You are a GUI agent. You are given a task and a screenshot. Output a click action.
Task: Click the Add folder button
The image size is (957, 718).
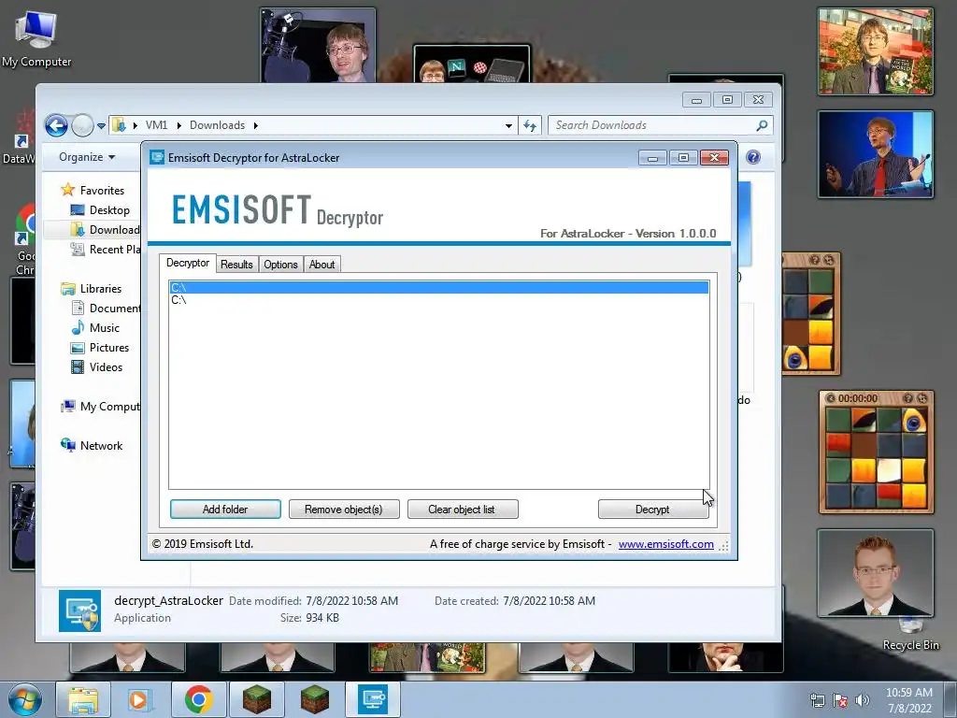pyautogui.click(x=225, y=510)
